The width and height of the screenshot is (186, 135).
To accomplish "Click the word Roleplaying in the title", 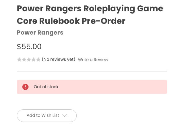I will coord(109,9).
